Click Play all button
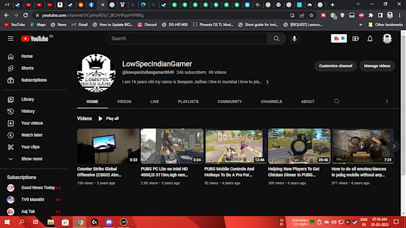Screen dimensions: 406x228 coord(109,119)
